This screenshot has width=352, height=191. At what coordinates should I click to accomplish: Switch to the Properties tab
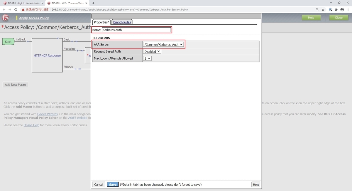click(101, 22)
